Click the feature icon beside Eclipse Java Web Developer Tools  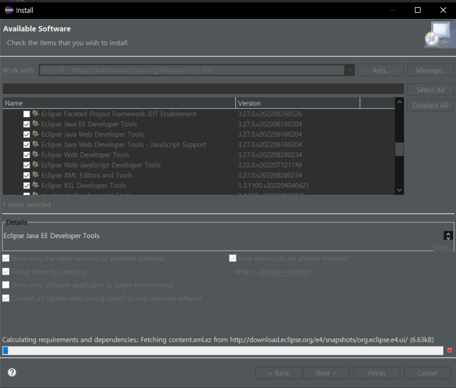coord(36,134)
